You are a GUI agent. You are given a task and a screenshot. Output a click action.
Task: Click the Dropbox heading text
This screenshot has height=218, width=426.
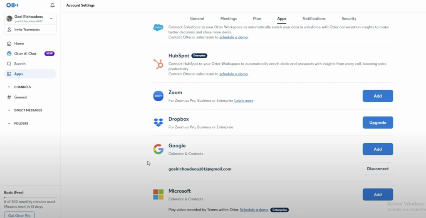point(178,119)
